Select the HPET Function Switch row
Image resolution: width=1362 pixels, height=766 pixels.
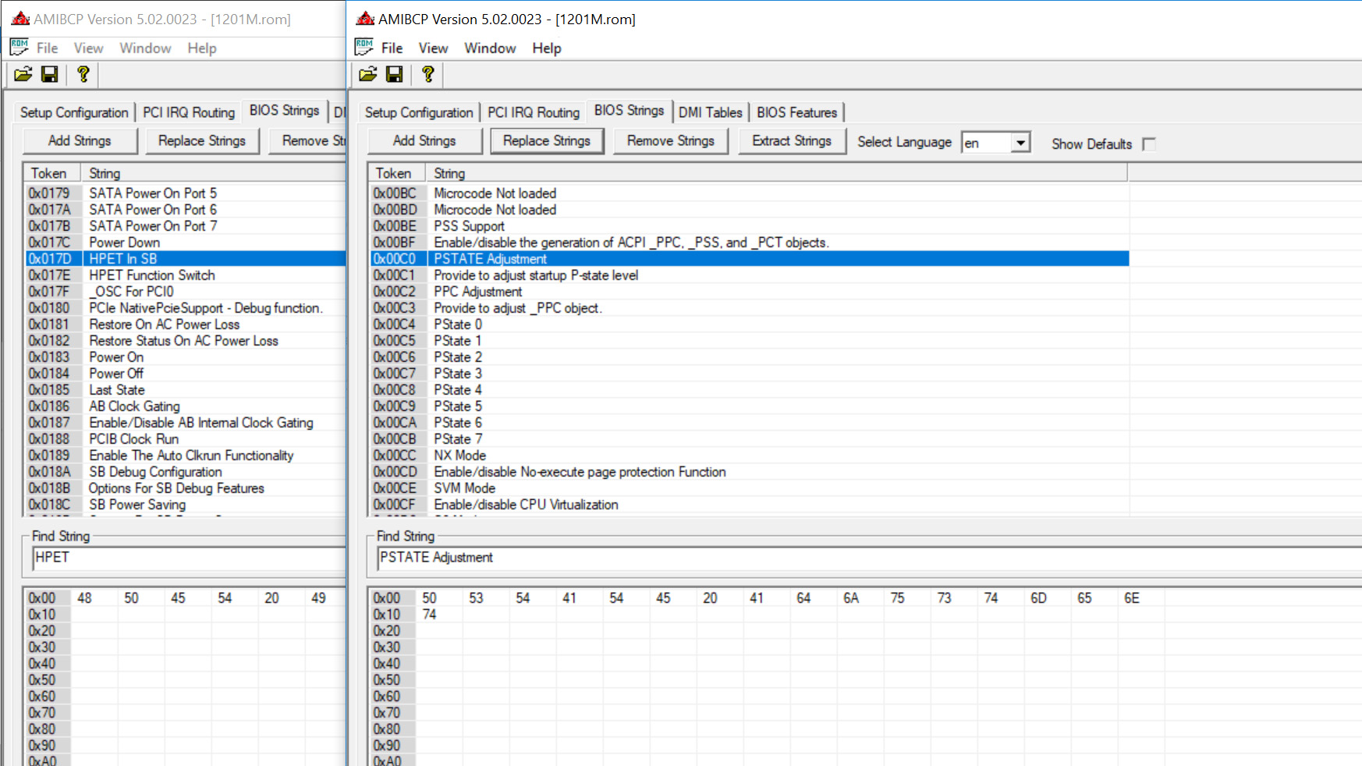[x=186, y=275]
